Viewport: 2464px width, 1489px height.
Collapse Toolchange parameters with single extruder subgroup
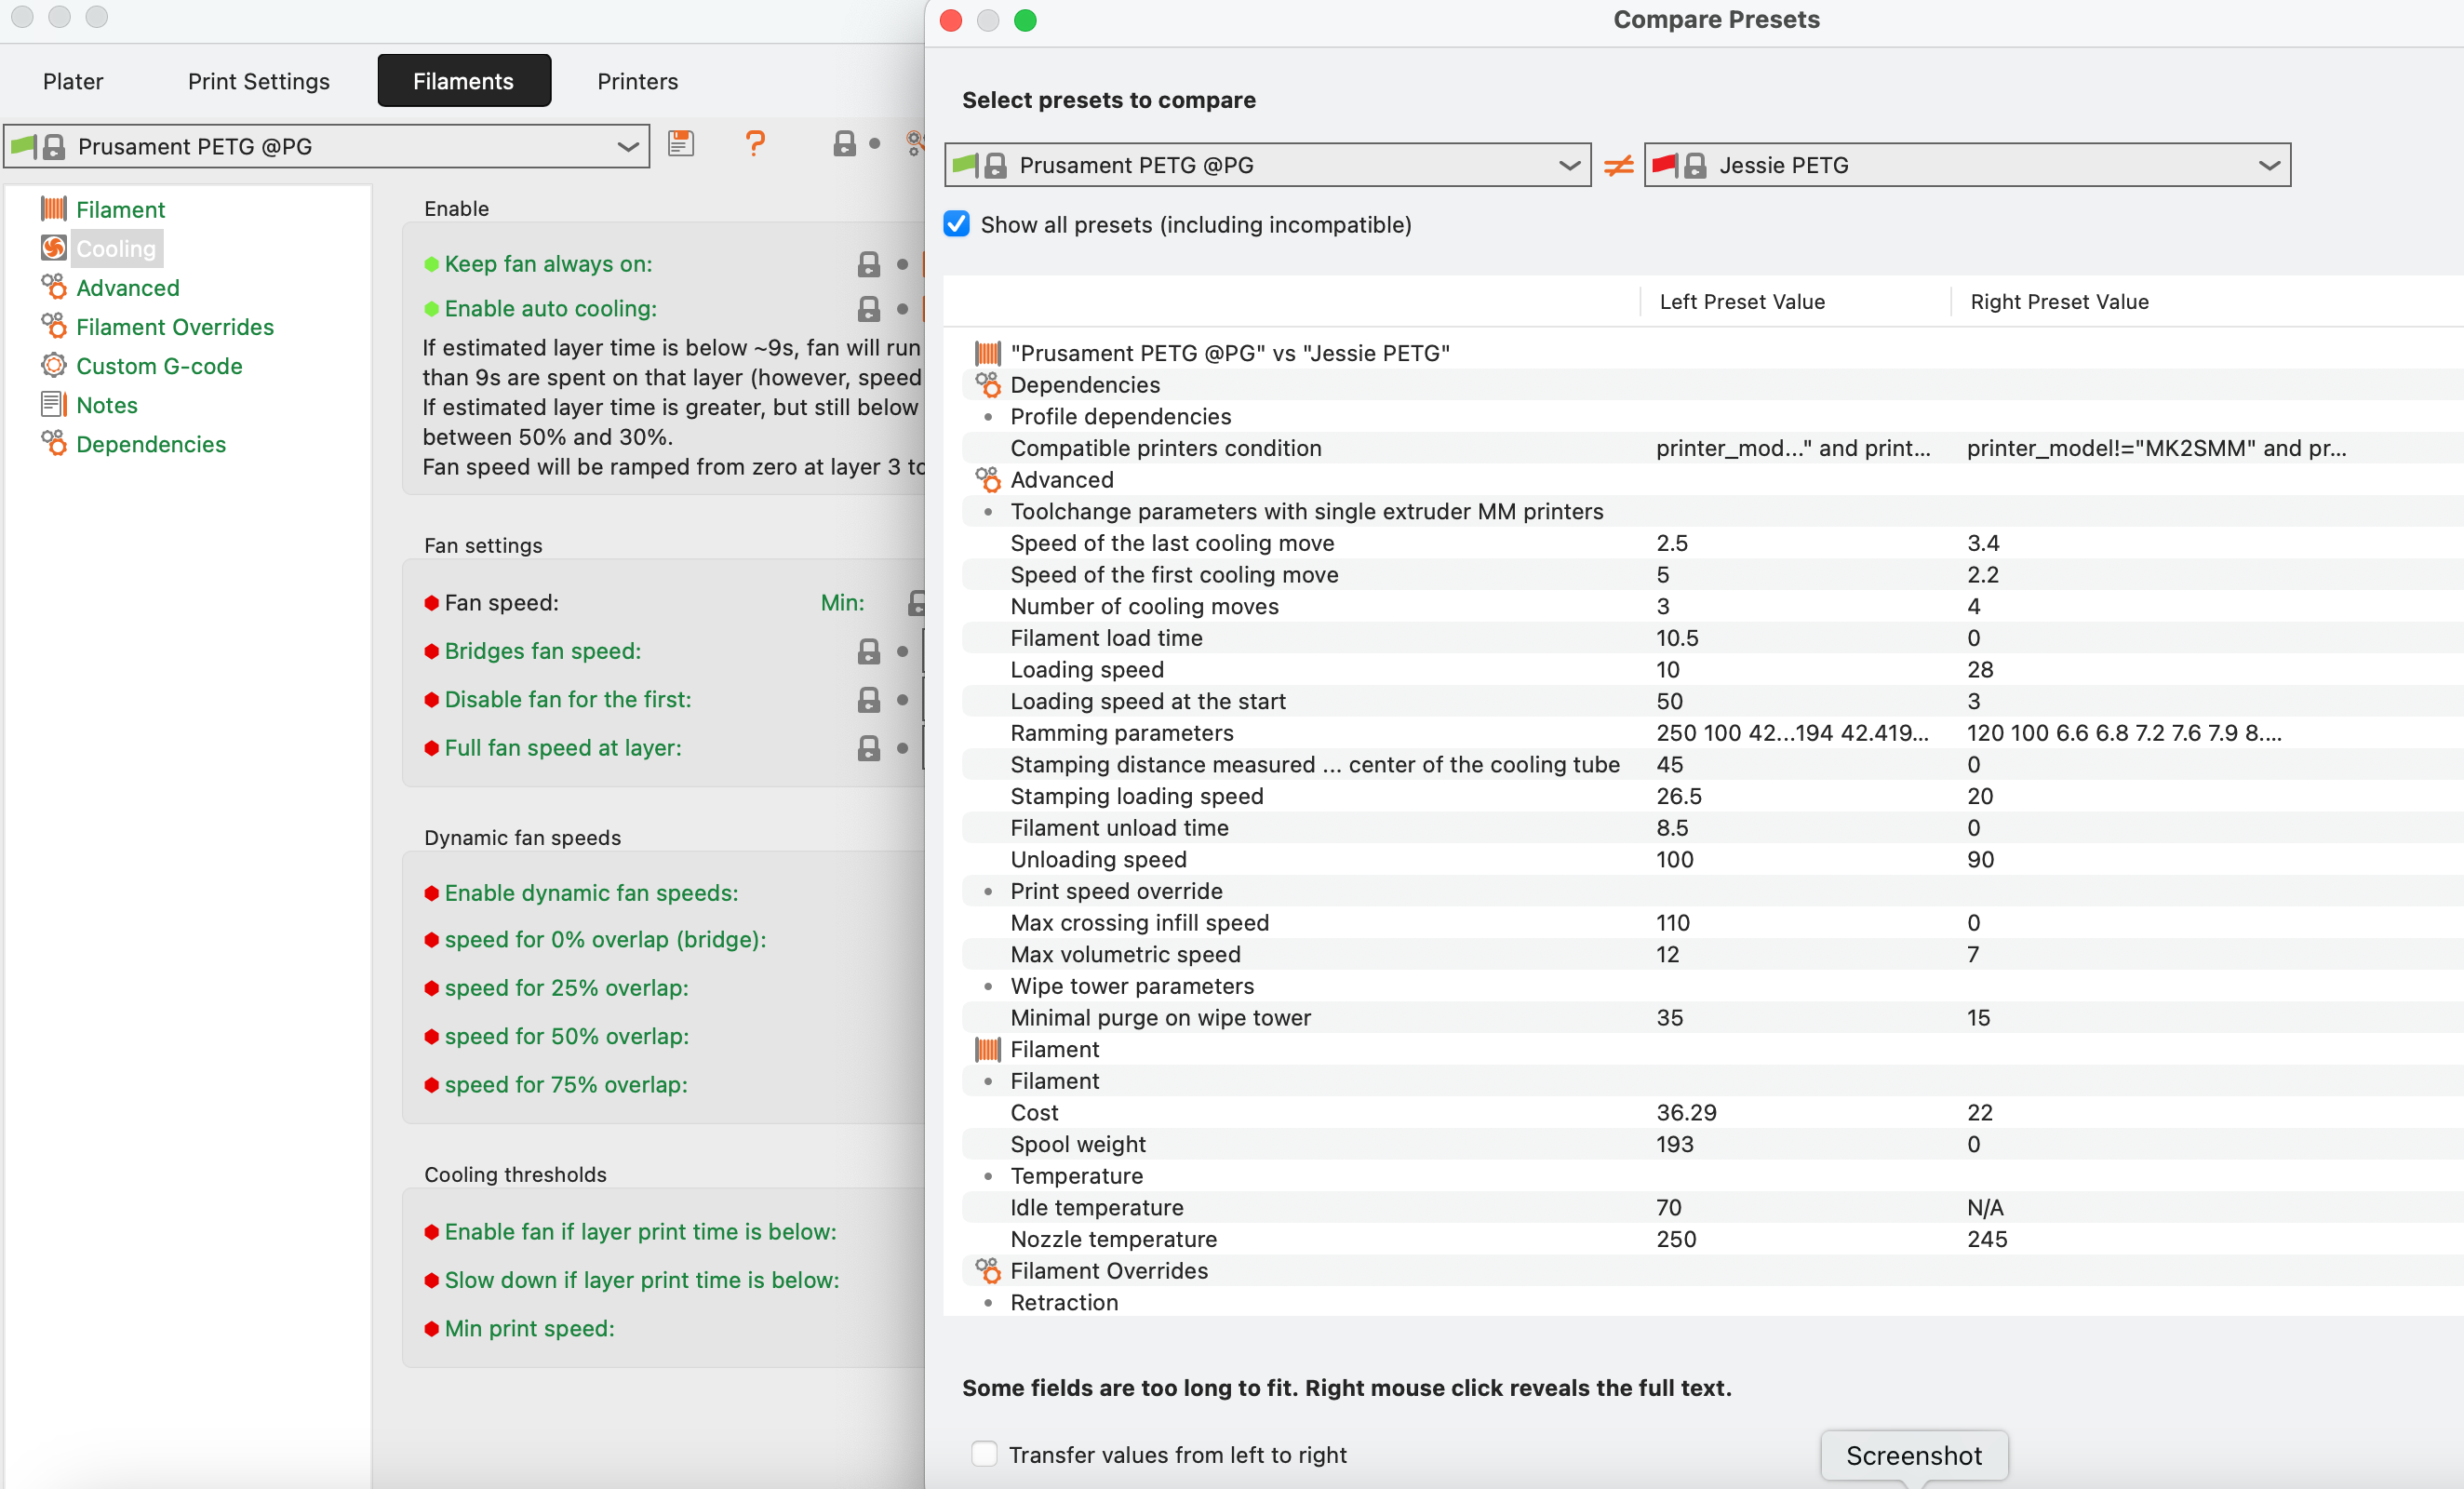[x=988, y=512]
